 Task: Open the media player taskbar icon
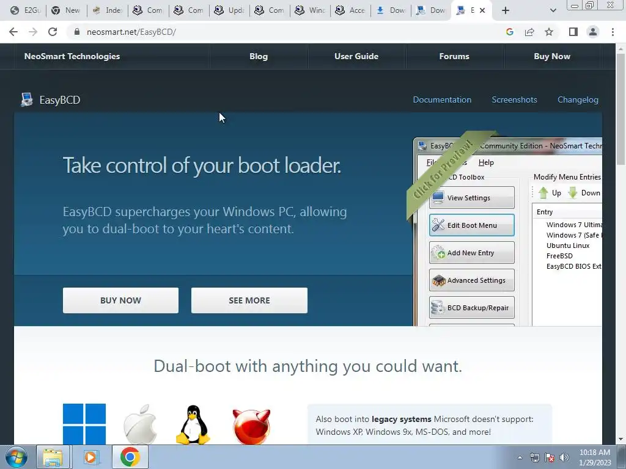pos(90,457)
